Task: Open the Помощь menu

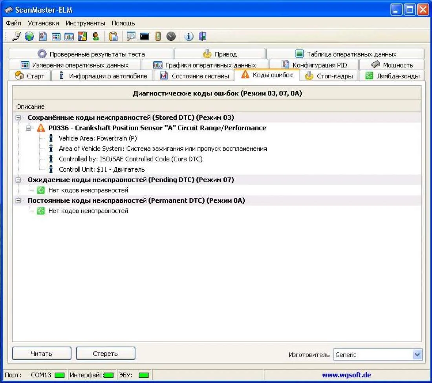Action: click(x=123, y=23)
